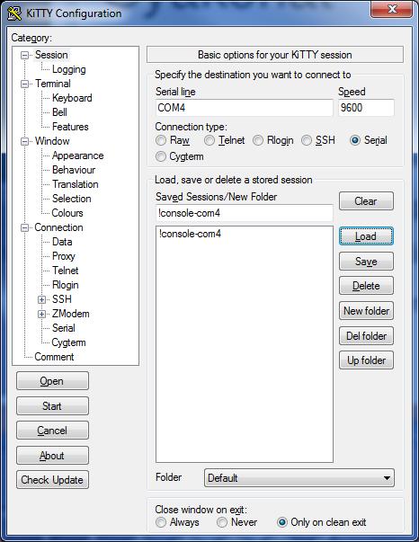This screenshot has height=542, width=419.
Task: Open the Serial category in tree
Action: click(x=63, y=328)
